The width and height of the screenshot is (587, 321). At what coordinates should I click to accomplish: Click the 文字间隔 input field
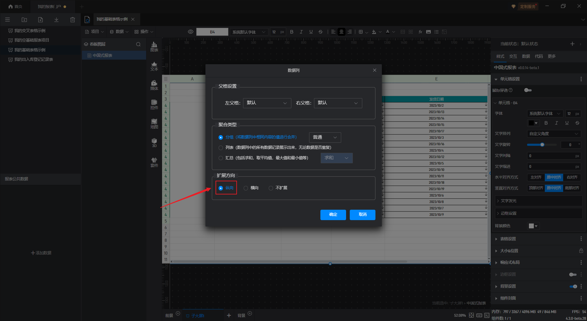(x=551, y=156)
